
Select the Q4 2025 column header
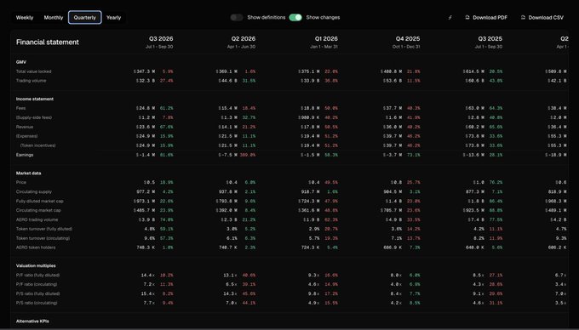pos(408,39)
